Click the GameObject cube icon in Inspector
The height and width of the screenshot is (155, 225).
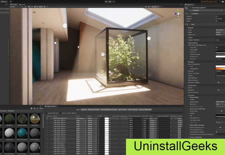(x=186, y=8)
